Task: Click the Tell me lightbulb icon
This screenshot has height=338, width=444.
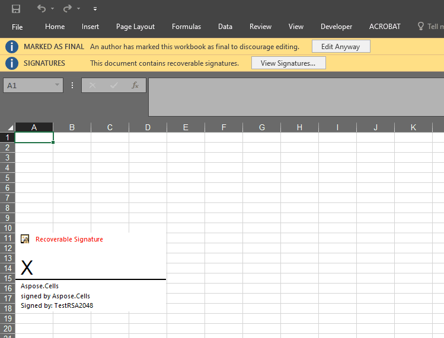Action: (x=421, y=27)
